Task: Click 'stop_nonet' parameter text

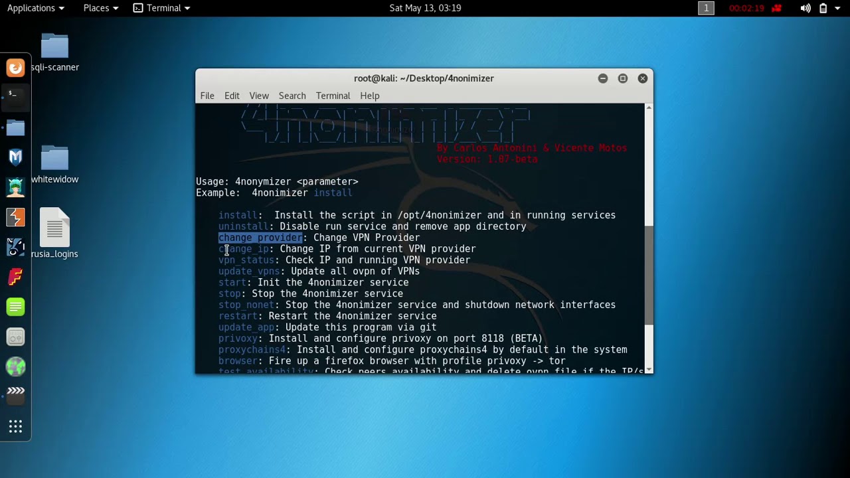Action: click(x=246, y=305)
